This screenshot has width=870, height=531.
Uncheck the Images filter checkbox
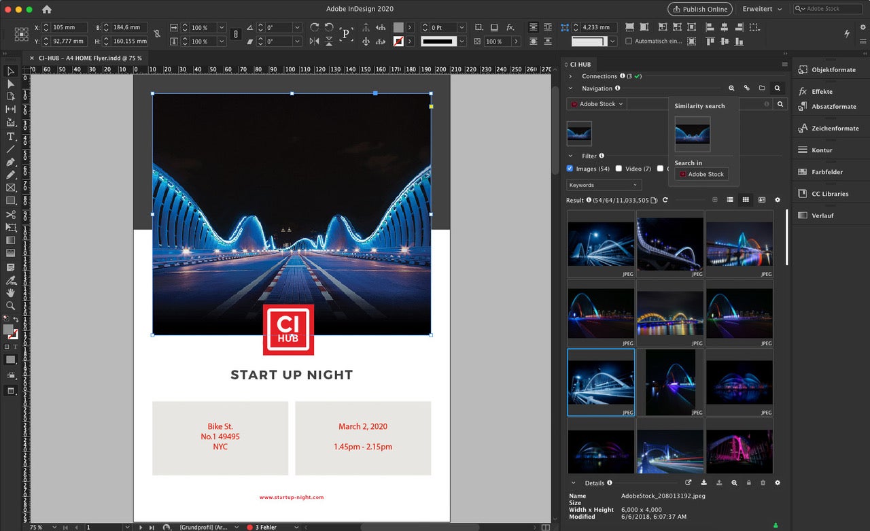pos(570,169)
